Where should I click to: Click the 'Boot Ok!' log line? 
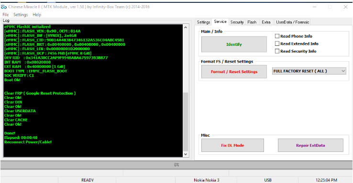click(12, 80)
